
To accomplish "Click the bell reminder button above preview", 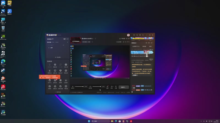I will coord(122,39).
